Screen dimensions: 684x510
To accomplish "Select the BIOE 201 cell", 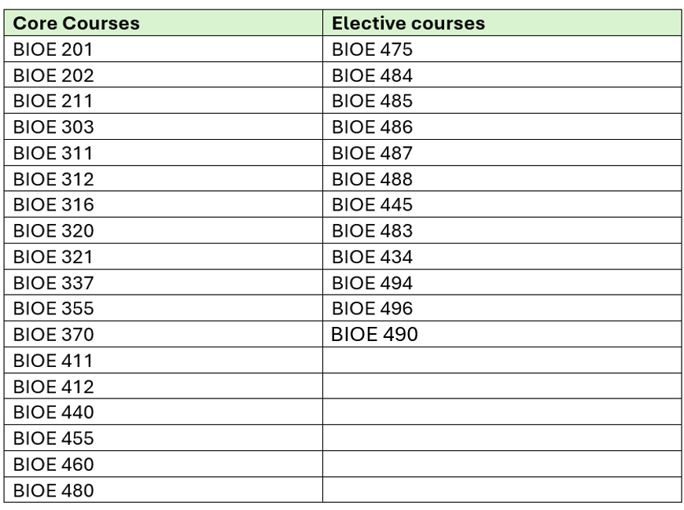I will click(x=164, y=49).
